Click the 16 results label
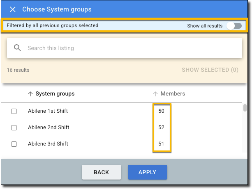This screenshot has height=189, width=252. (x=18, y=70)
